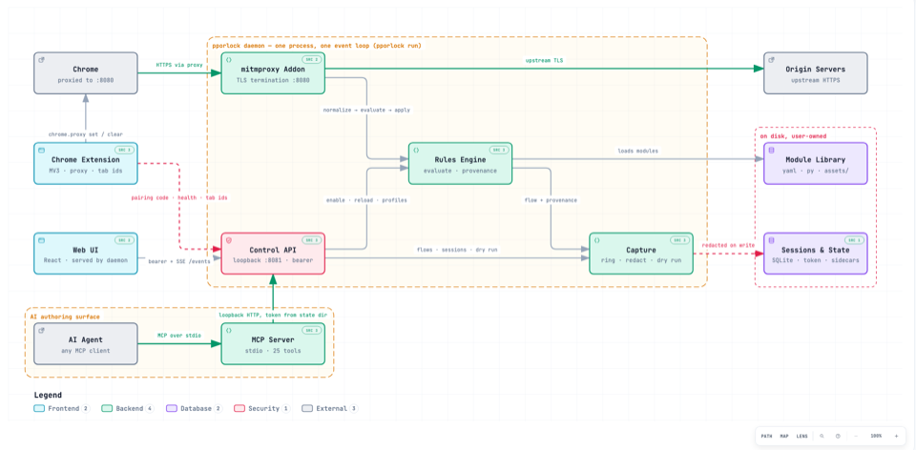Click the Database legend color swatch
916x450 pixels.
(171, 409)
